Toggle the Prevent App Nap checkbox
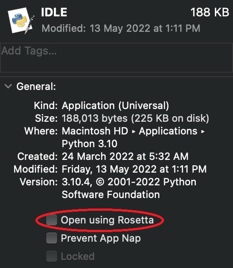The width and height of the screenshot is (233, 268). (x=52, y=238)
